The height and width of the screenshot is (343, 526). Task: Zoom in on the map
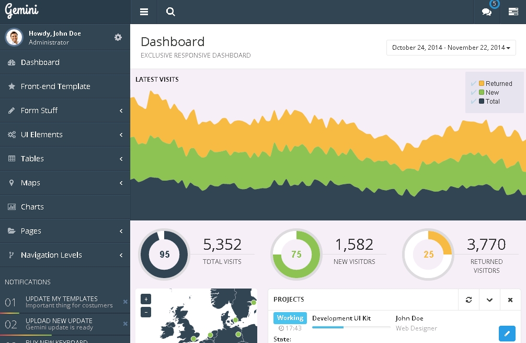click(146, 300)
